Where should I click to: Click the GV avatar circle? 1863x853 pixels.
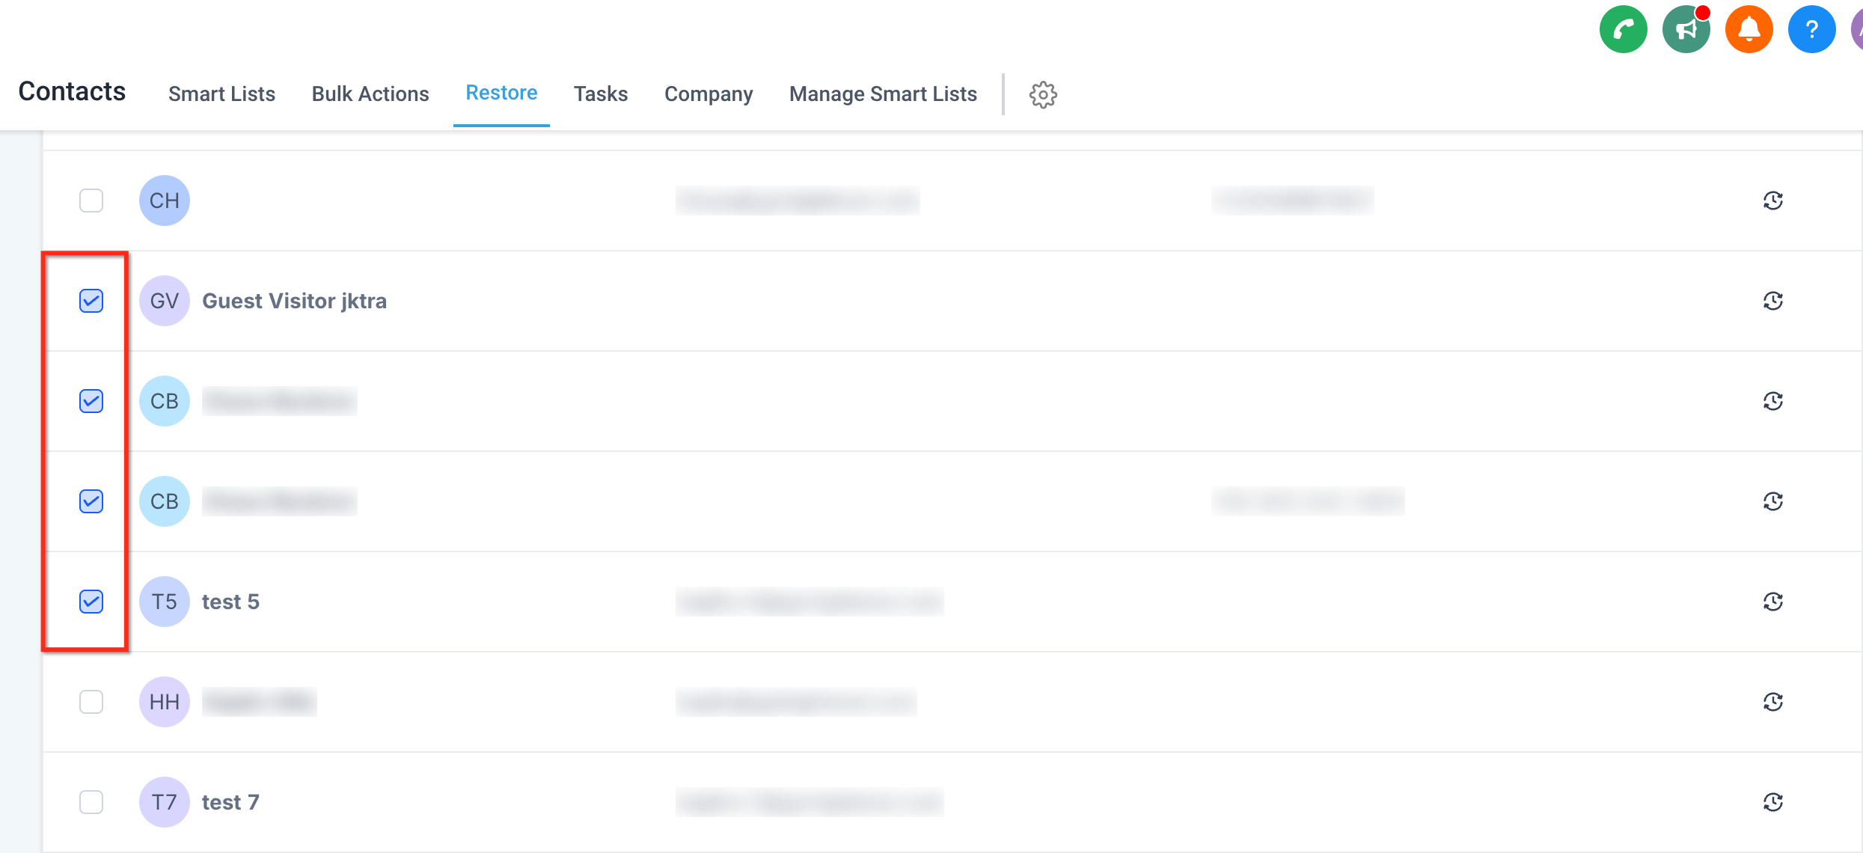tap(165, 301)
